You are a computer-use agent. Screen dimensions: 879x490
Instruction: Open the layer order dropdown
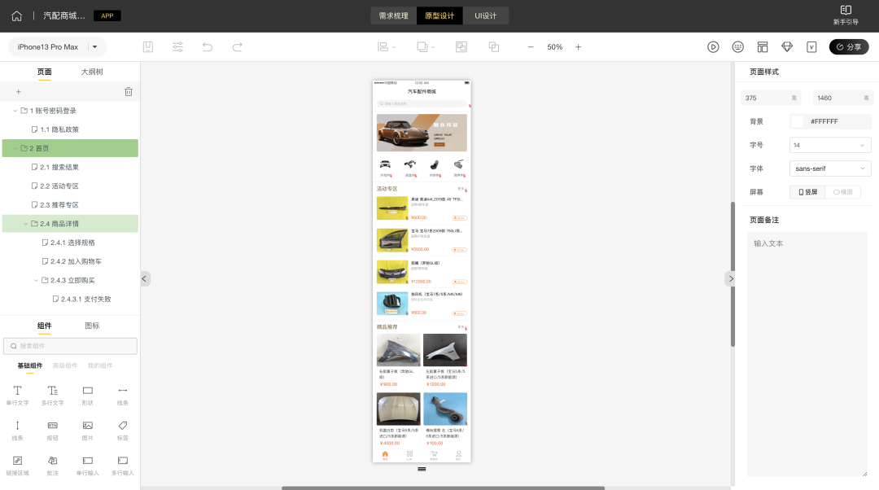pyautogui.click(x=426, y=47)
